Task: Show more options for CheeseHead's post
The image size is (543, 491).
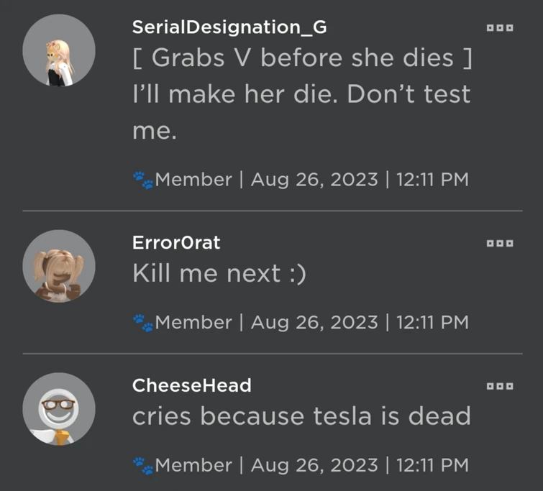Action: pos(500,386)
